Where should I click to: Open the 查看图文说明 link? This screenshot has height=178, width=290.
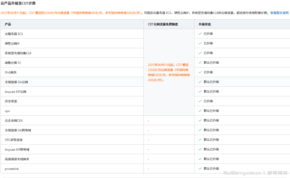pos(279,13)
